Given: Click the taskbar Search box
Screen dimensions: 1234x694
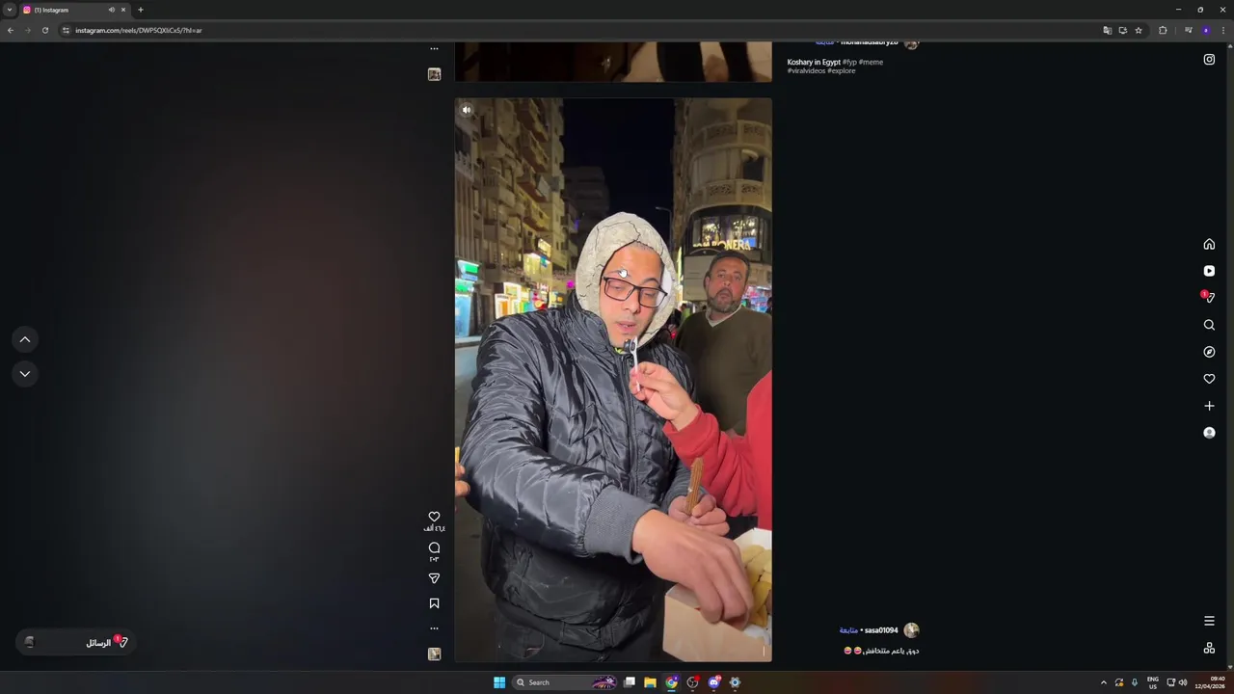Looking at the screenshot, I should [x=565, y=682].
